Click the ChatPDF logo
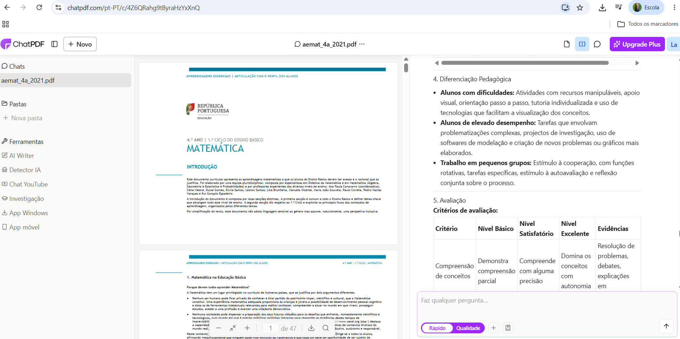The width and height of the screenshot is (680, 339). pos(23,44)
